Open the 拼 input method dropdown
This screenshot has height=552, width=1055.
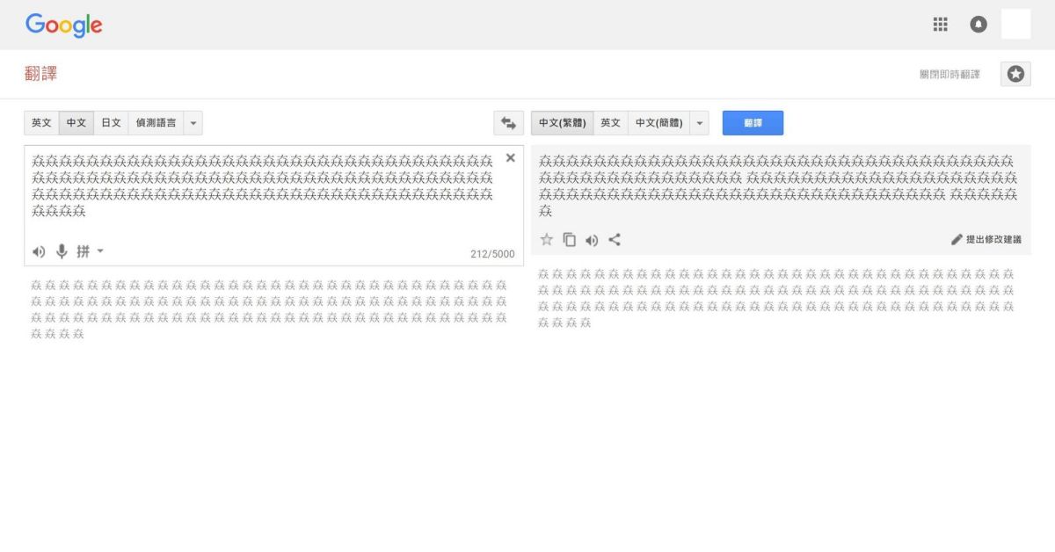pos(87,251)
